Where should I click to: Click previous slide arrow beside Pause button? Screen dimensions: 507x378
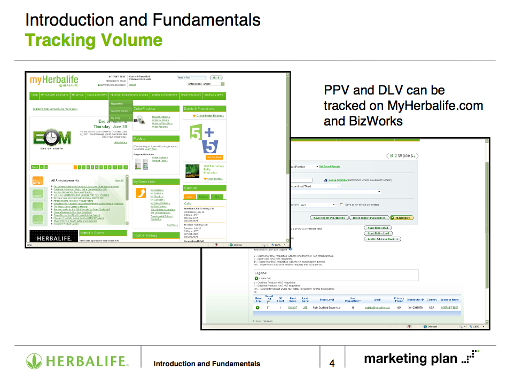[x=42, y=167]
